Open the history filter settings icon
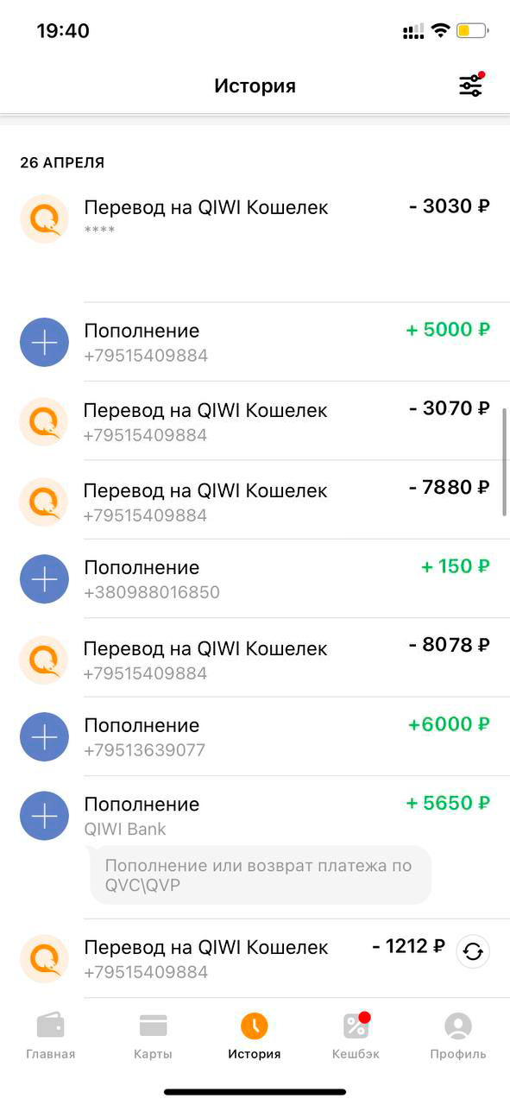 tap(471, 85)
